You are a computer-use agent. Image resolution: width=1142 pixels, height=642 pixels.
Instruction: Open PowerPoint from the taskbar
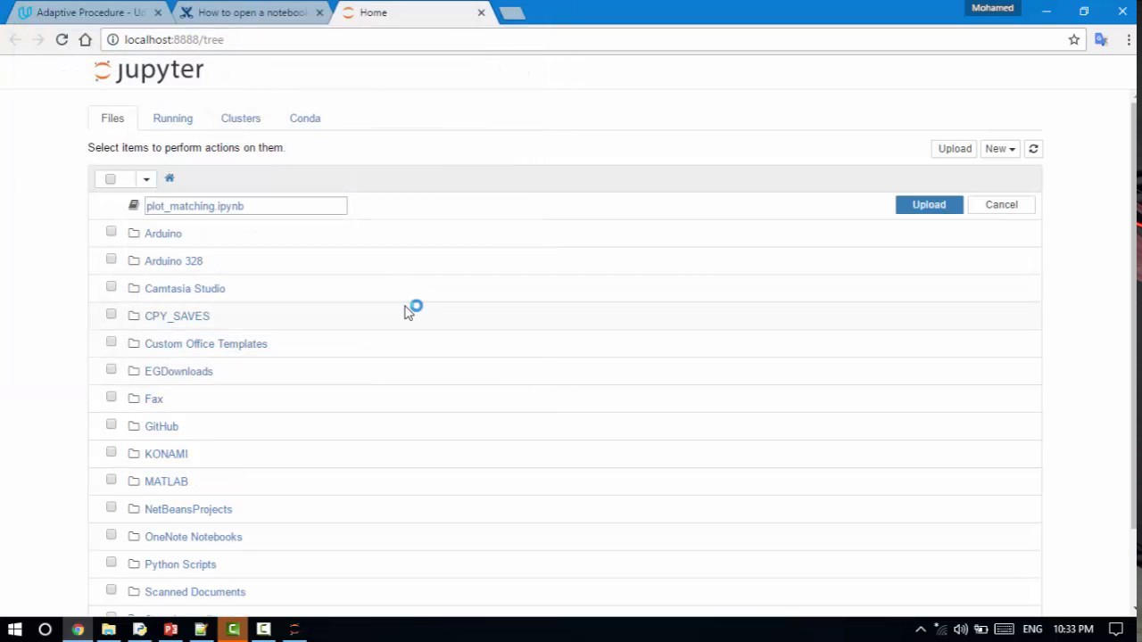point(170,630)
